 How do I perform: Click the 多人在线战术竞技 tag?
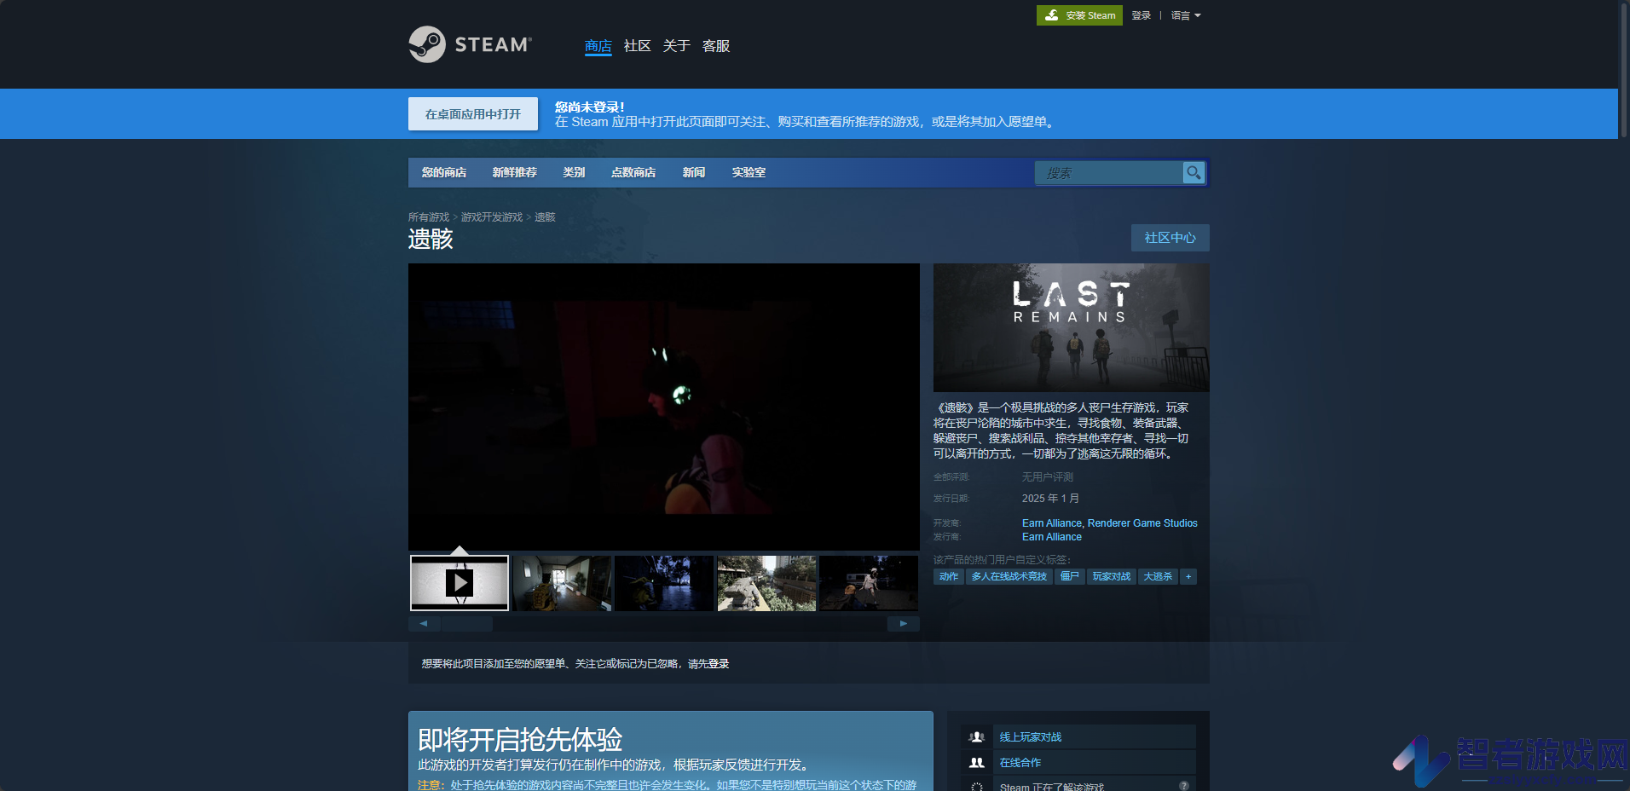(x=1009, y=577)
